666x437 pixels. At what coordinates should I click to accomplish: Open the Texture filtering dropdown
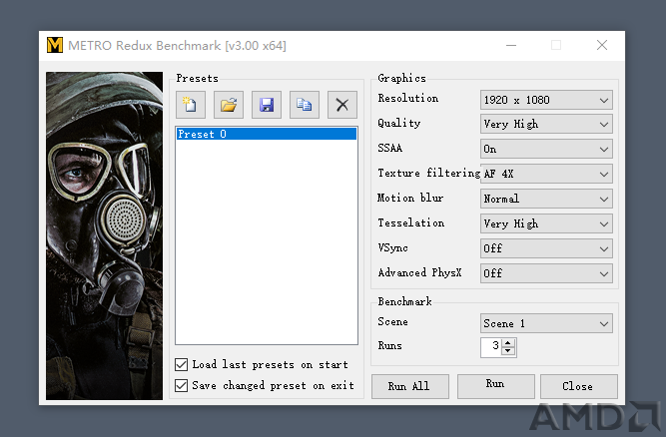[x=546, y=174]
